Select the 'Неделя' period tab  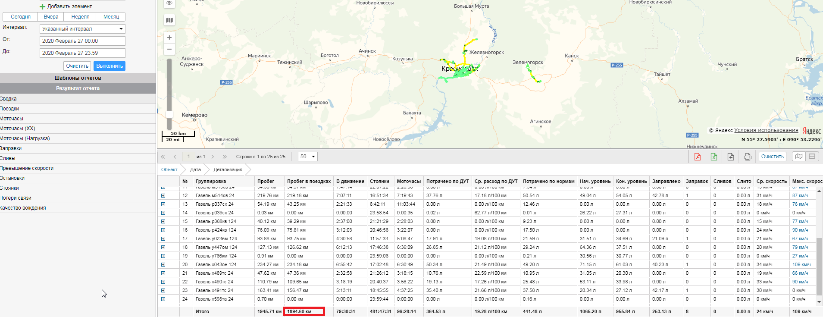coord(80,17)
